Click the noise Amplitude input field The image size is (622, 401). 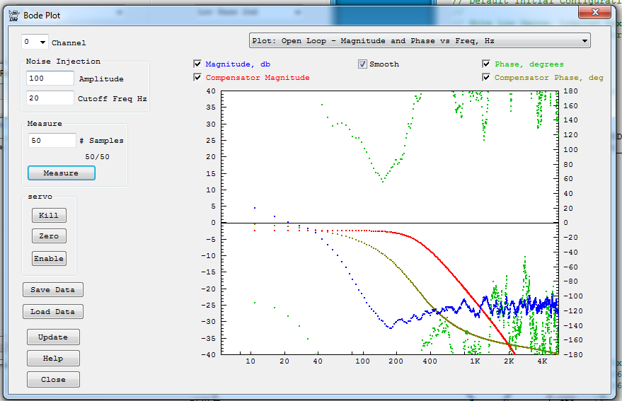point(51,79)
